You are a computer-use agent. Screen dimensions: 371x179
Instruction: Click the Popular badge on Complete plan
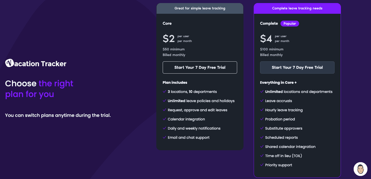pyautogui.click(x=290, y=24)
